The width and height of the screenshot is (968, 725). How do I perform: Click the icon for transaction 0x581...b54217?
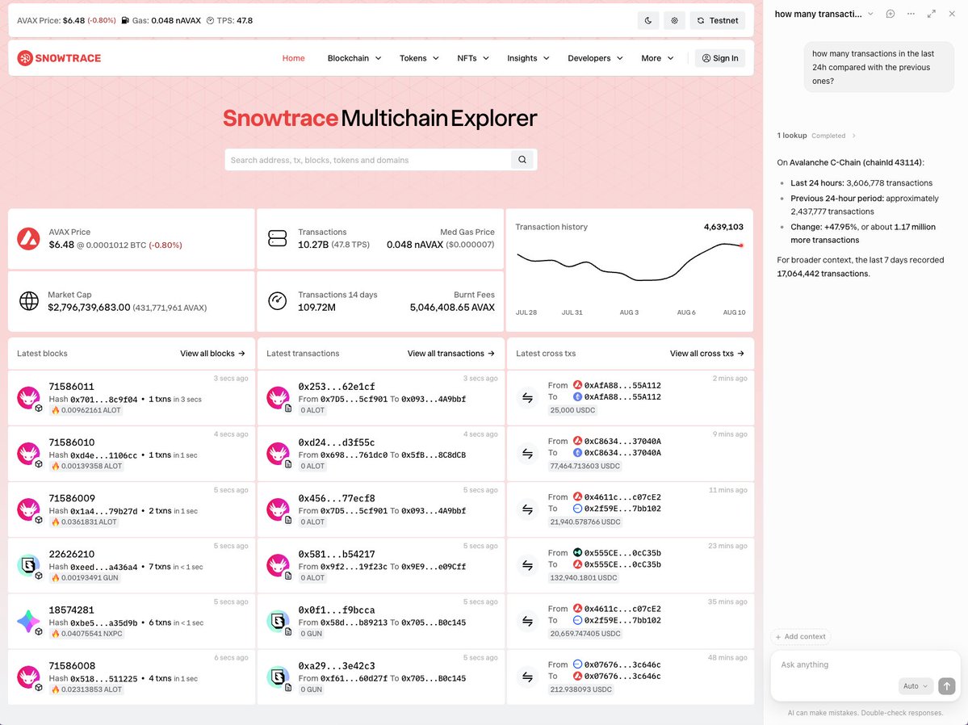tap(278, 566)
